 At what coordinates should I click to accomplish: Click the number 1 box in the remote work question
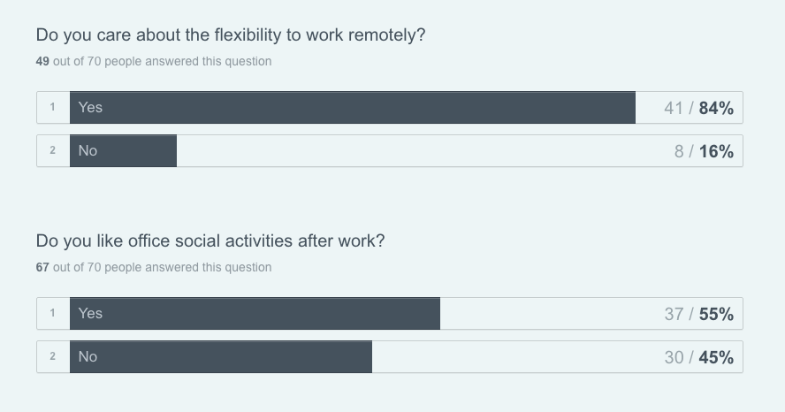pyautogui.click(x=53, y=108)
